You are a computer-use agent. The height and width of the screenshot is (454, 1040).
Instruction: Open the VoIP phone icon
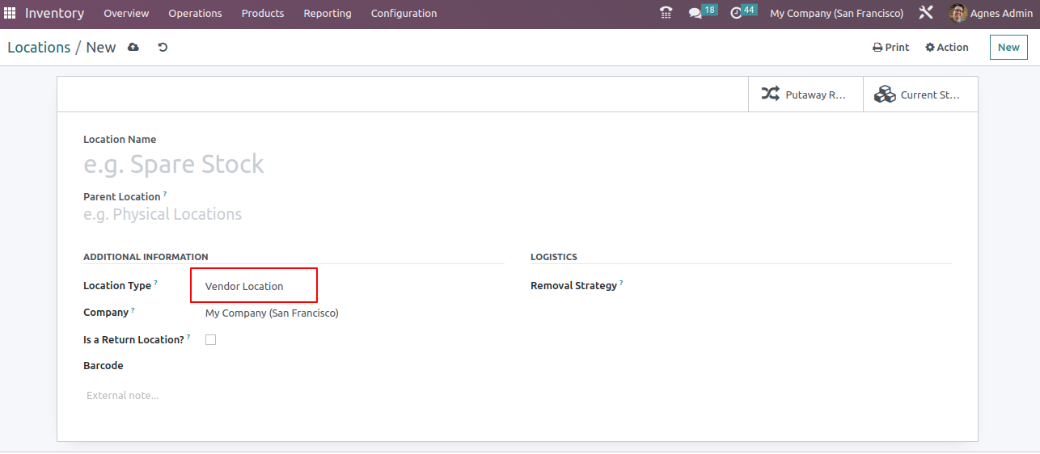click(x=666, y=13)
